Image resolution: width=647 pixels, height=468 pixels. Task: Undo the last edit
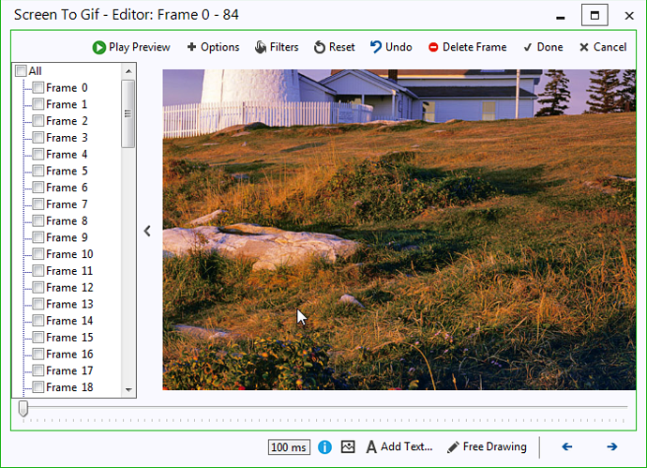[390, 47]
